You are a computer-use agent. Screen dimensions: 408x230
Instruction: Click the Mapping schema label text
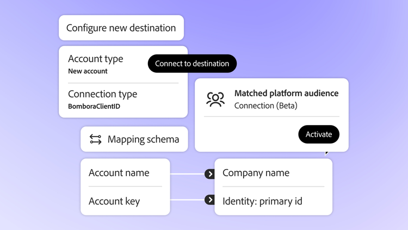[143, 140]
